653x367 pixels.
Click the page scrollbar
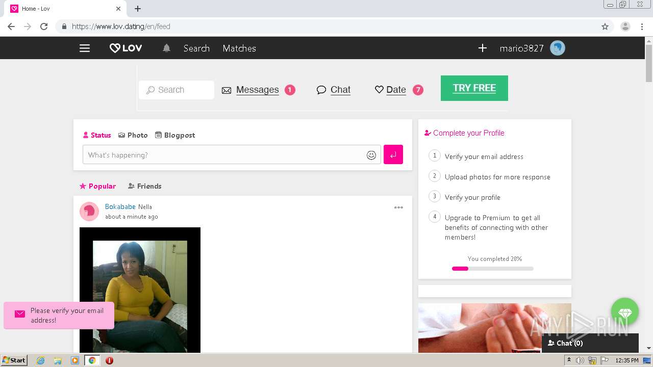(649, 63)
